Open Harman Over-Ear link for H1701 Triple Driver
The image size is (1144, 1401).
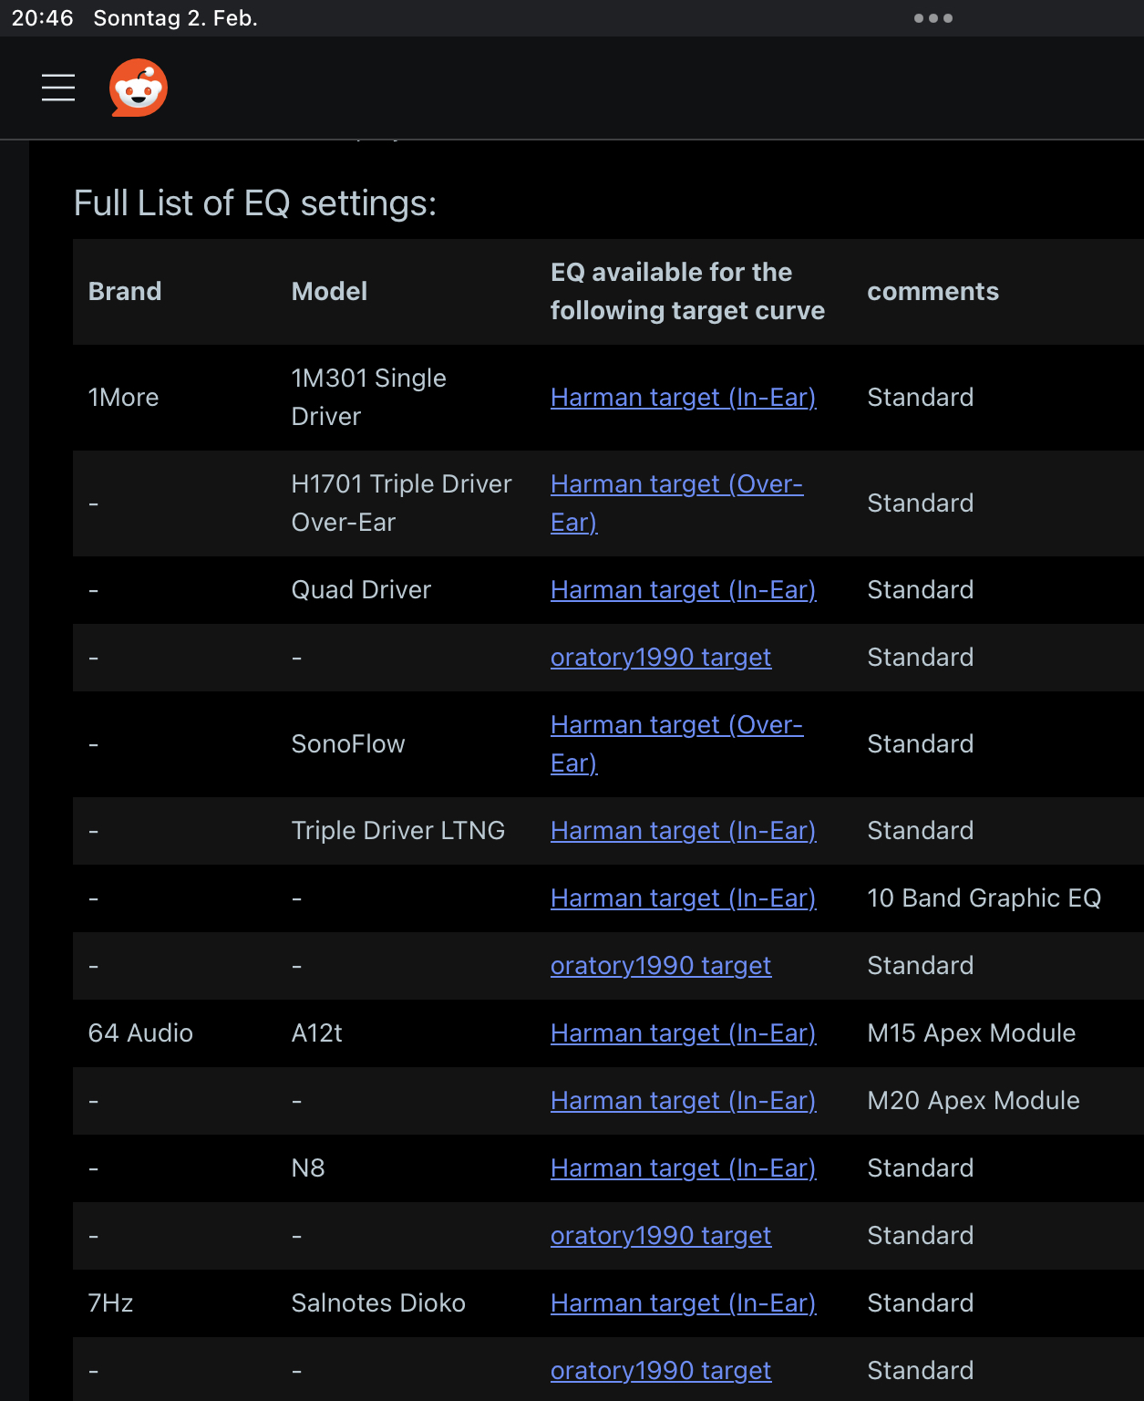[x=676, y=503]
